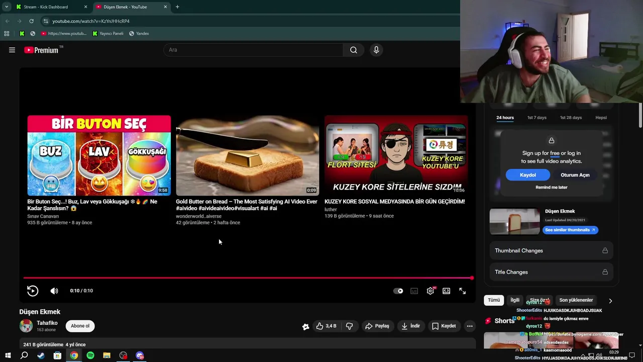The height and width of the screenshot is (362, 643).
Task: Open the apps grid in bookmarks bar
Action: click(x=7, y=34)
